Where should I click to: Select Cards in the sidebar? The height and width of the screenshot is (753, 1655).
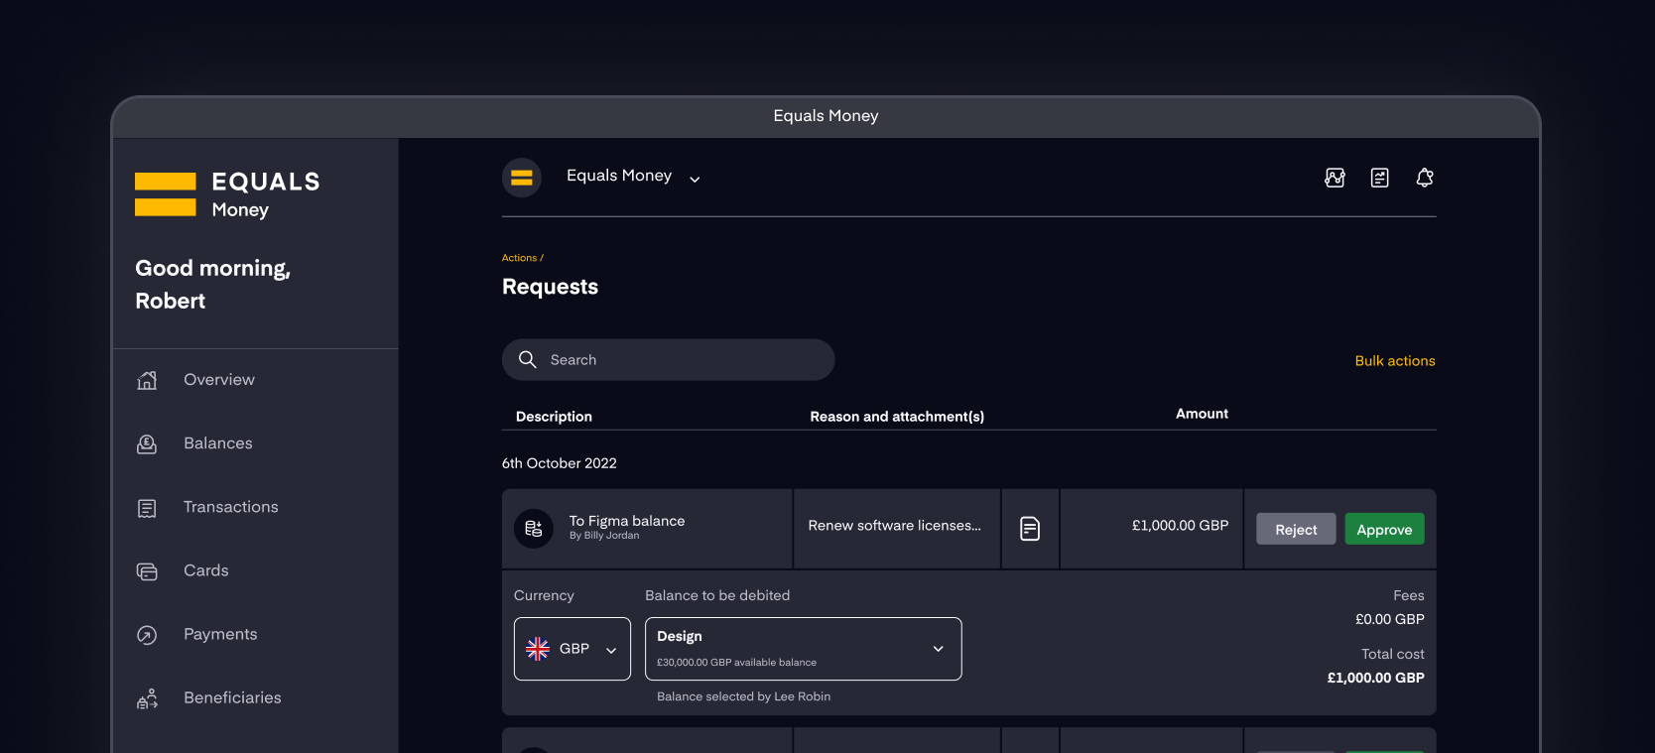click(206, 570)
